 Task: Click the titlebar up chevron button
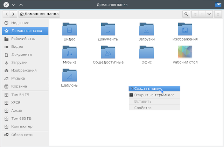click(21, 5)
